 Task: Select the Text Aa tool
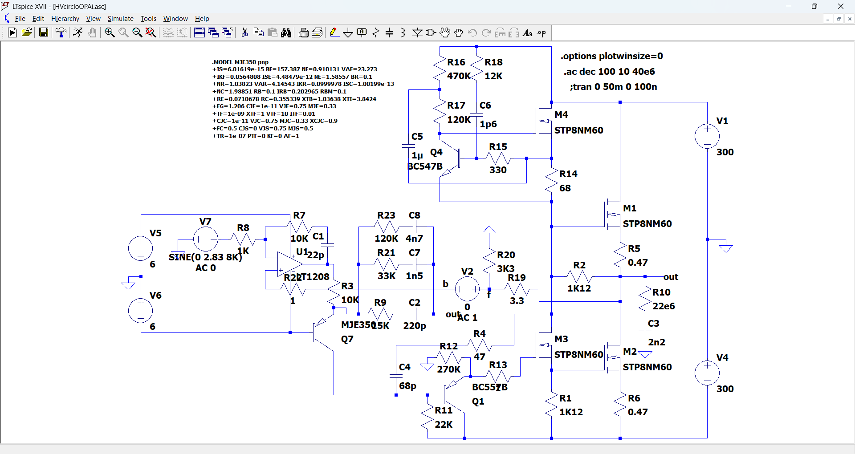click(x=528, y=32)
